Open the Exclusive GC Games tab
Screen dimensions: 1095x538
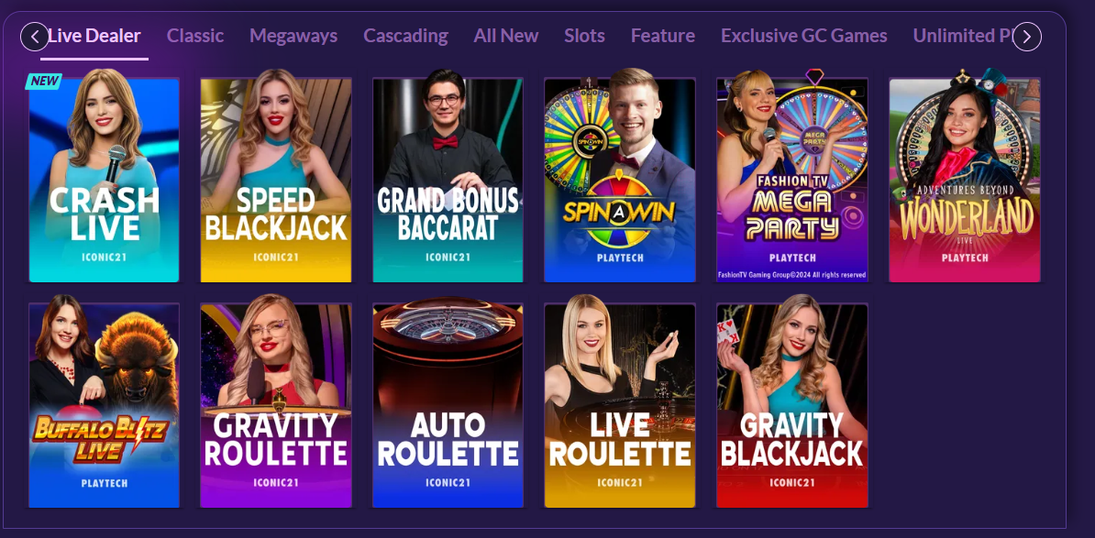pos(803,36)
